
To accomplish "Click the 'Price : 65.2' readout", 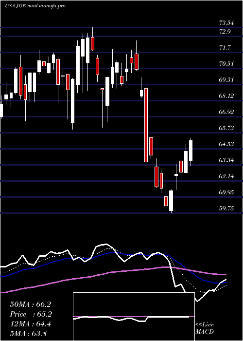I will [31, 314].
